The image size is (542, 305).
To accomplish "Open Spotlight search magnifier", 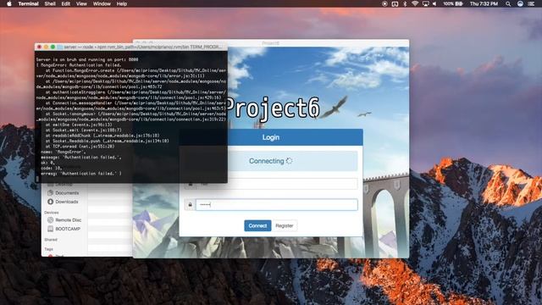I will click(x=508, y=3).
